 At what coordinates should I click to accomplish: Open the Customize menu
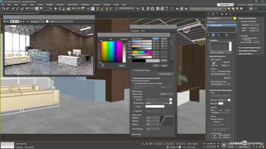click(x=96, y=5)
